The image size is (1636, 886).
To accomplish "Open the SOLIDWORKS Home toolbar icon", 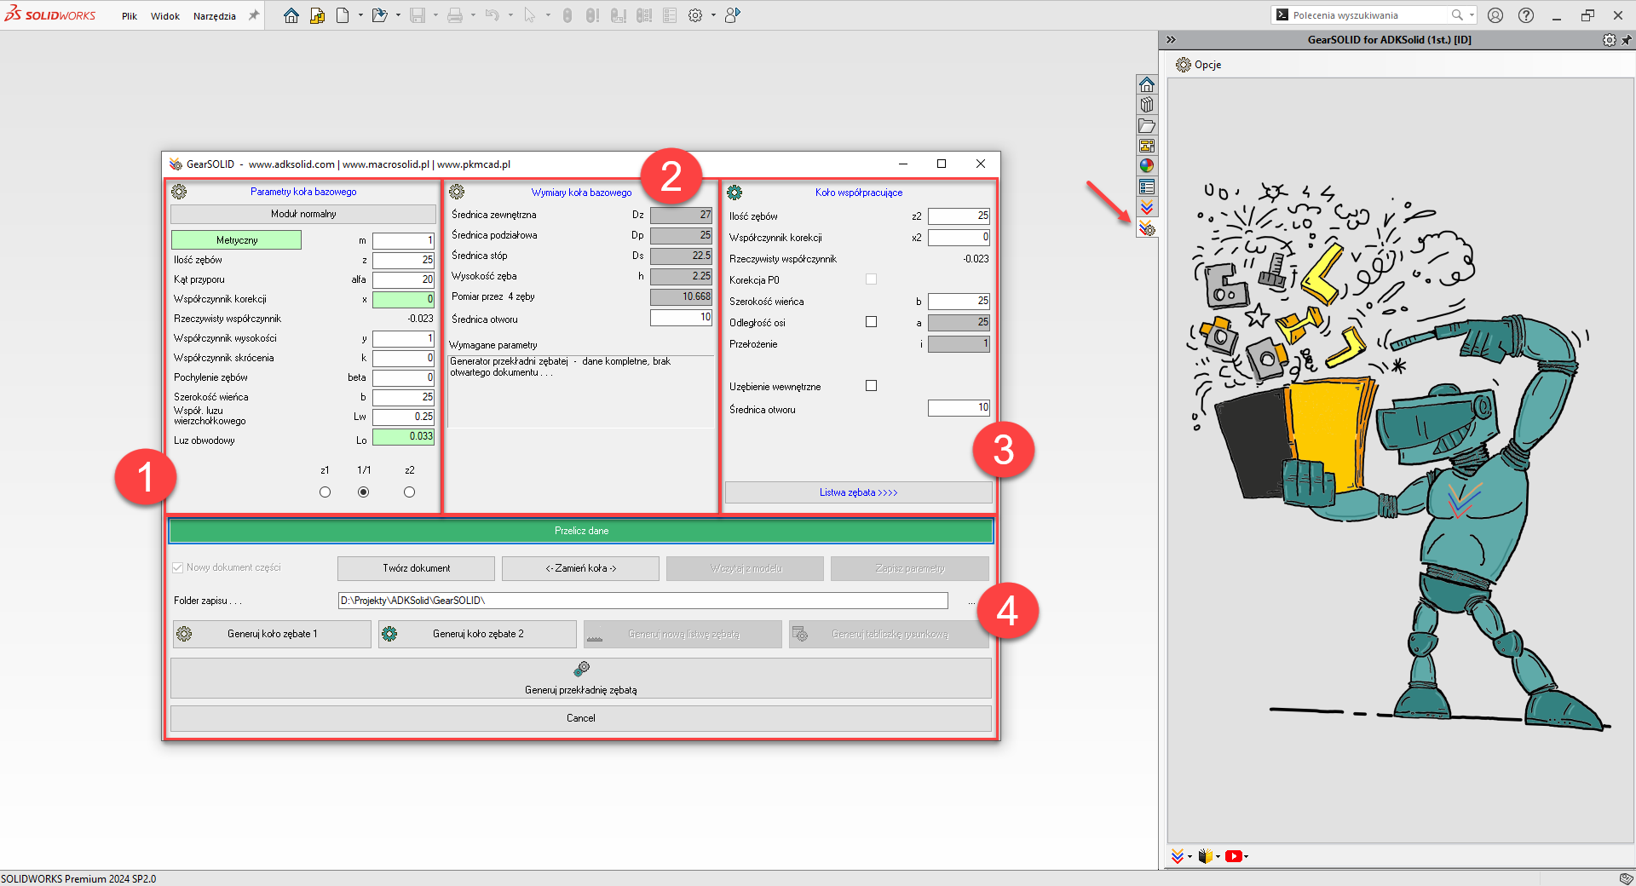I will pos(291,15).
